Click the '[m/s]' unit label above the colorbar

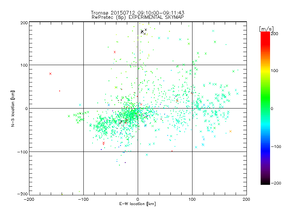click(266, 29)
